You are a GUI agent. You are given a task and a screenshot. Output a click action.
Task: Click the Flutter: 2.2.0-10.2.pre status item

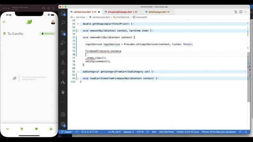click(188, 132)
